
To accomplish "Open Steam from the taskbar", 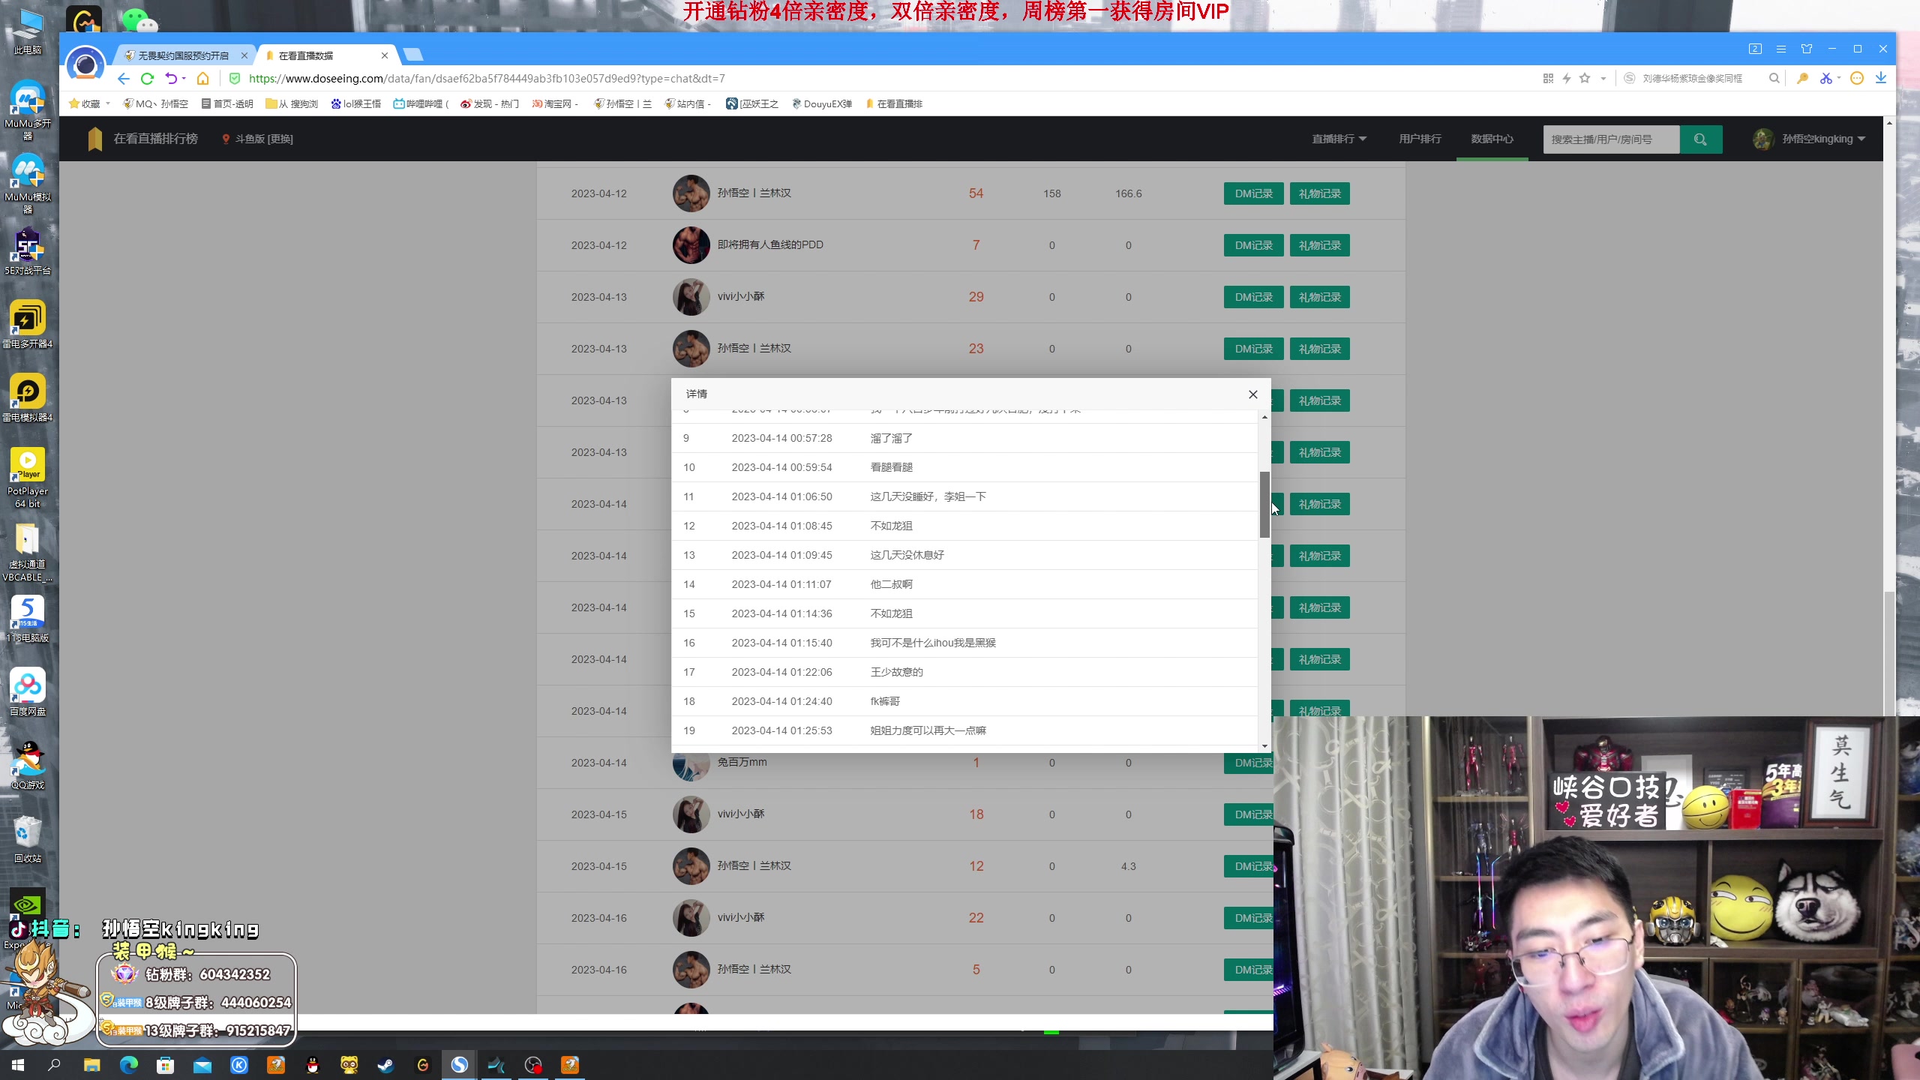I will [x=385, y=1065].
